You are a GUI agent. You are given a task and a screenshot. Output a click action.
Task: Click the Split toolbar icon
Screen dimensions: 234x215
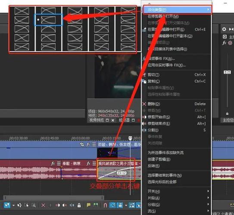pos(72,206)
